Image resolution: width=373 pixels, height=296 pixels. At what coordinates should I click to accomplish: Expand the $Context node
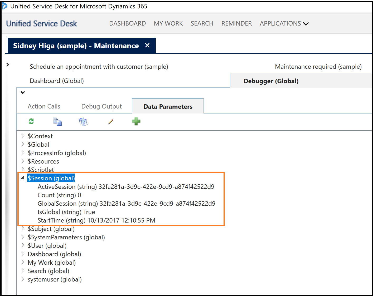23,136
